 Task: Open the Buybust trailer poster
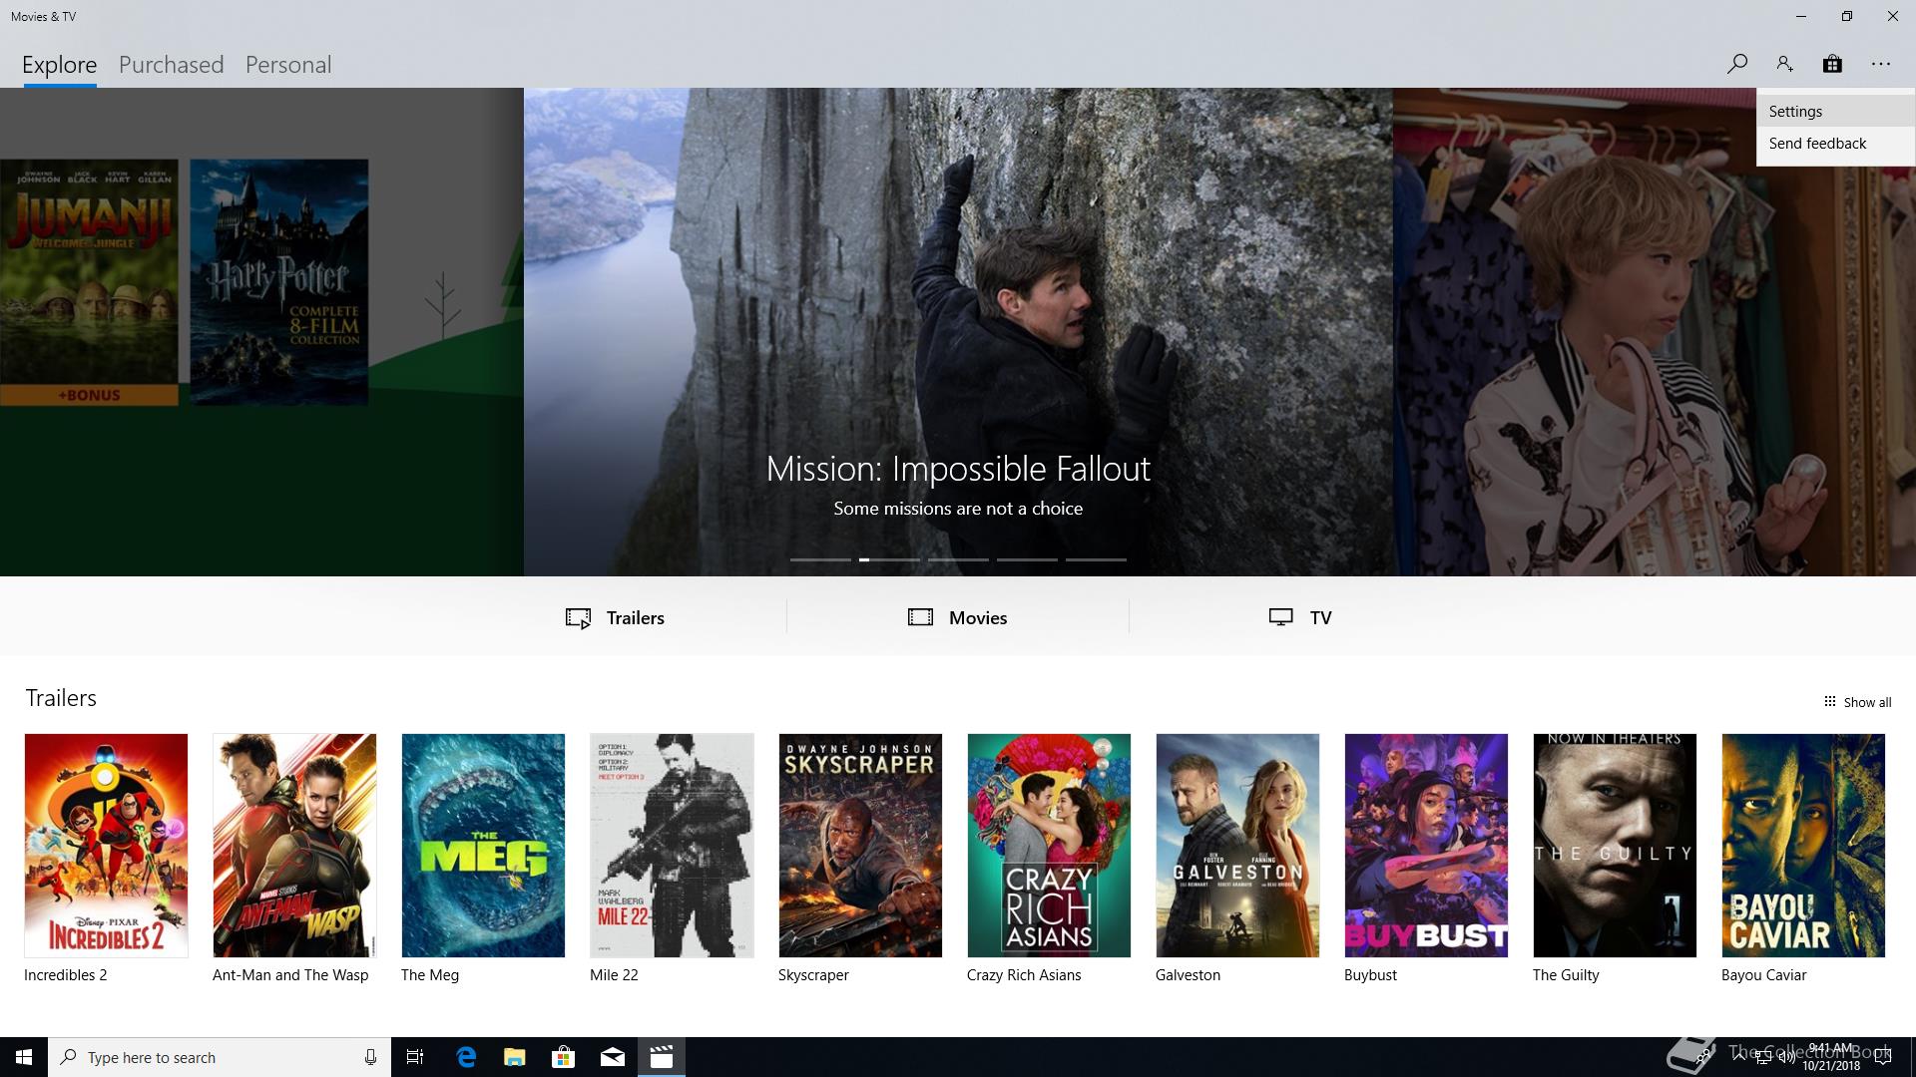(x=1426, y=846)
